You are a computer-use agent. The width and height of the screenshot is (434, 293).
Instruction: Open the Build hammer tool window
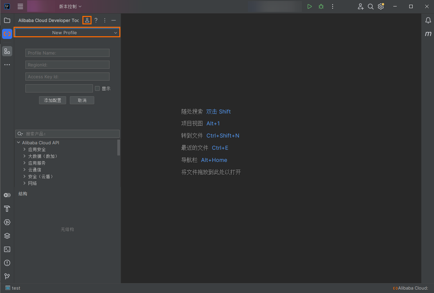tap(7, 209)
